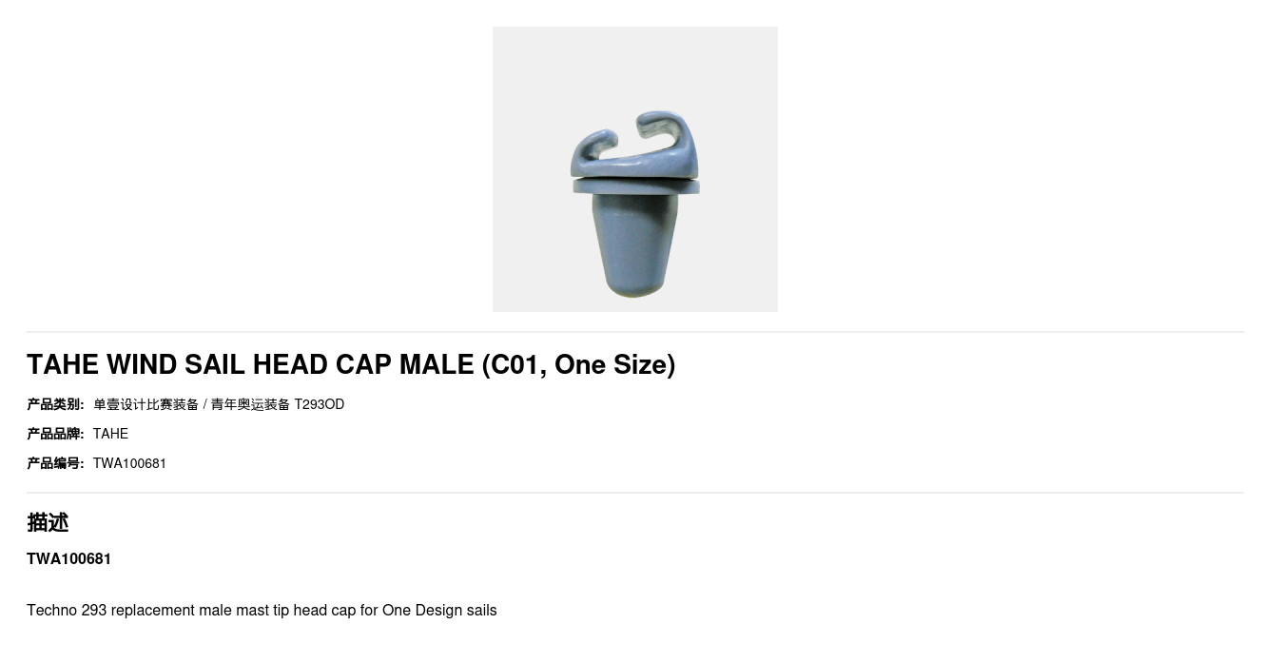Click "One Design sails" in the description
Screen dimensions: 1263x663
439,610
